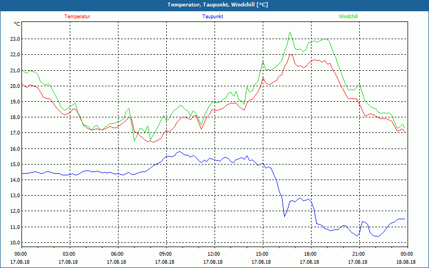Click the 19,0 y-axis label
This screenshot has height=268, width=429.
pos(16,102)
